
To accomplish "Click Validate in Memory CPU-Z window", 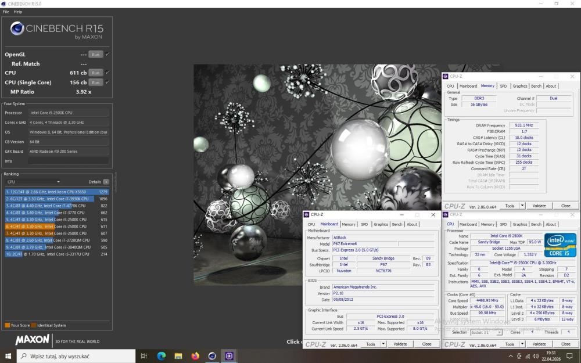I will pyautogui.click(x=539, y=206).
